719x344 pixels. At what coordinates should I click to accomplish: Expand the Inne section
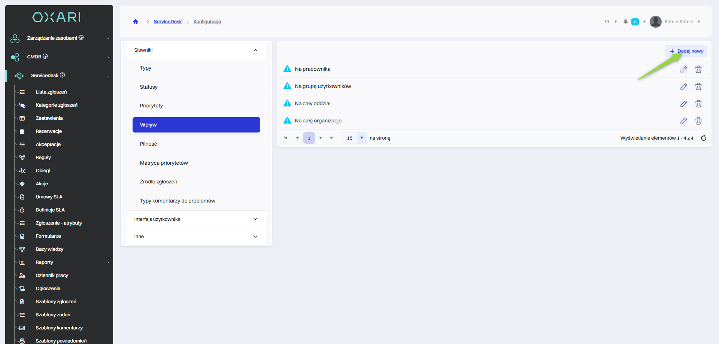coord(255,237)
